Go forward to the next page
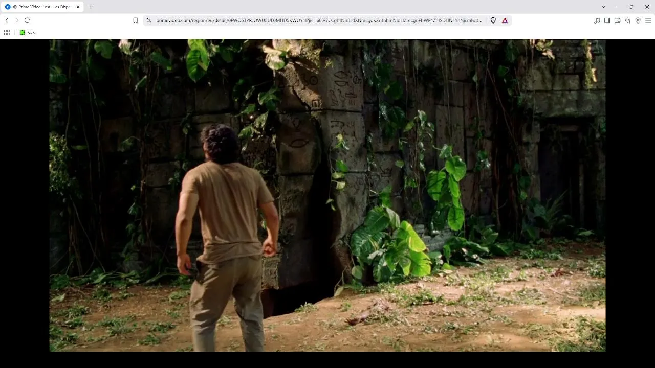Image resolution: width=655 pixels, height=368 pixels. 17,20
